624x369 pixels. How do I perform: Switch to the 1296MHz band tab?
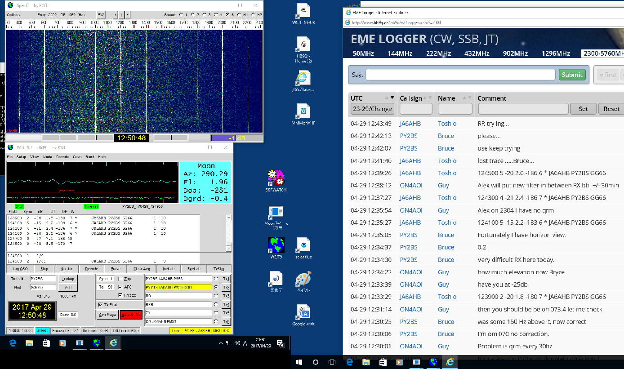[x=555, y=53]
